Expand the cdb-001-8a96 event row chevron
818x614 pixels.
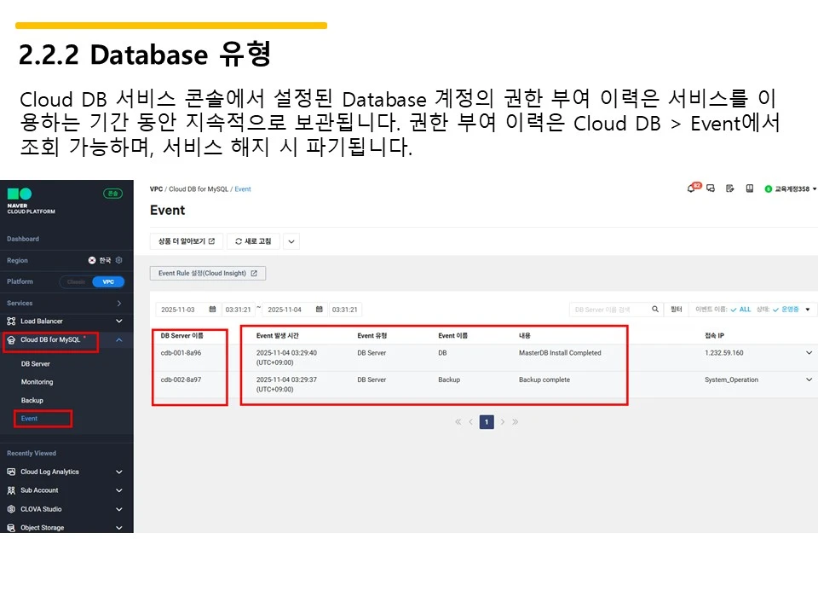[x=809, y=353]
